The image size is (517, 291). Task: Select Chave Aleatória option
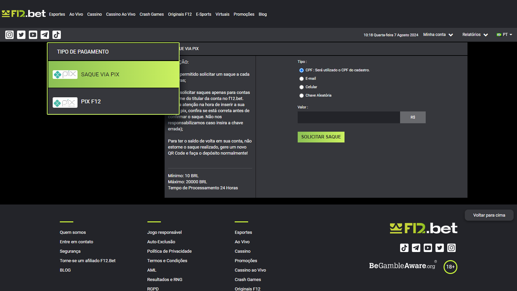click(301, 95)
